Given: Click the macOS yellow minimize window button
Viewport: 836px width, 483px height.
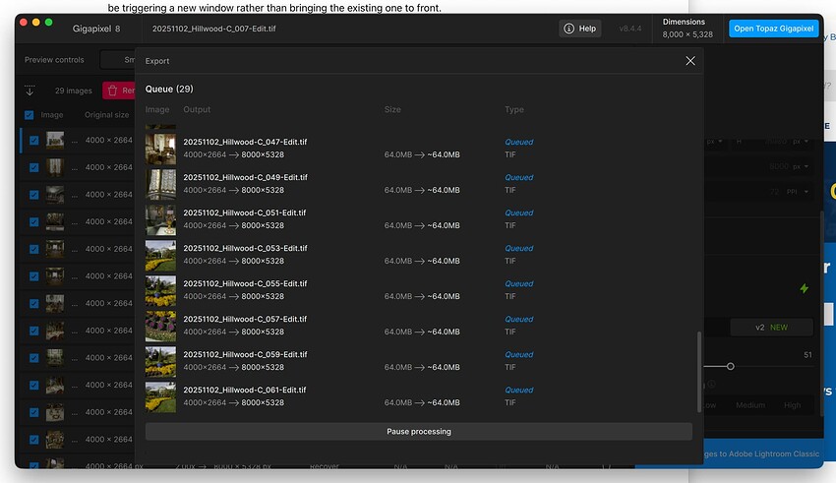Looking at the screenshot, I should [35, 23].
